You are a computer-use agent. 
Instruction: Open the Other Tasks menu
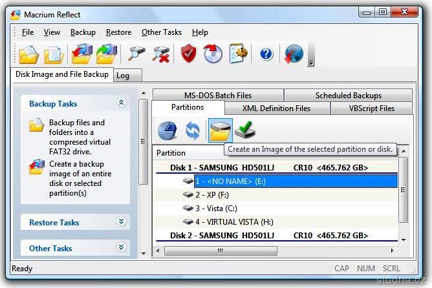click(x=162, y=32)
